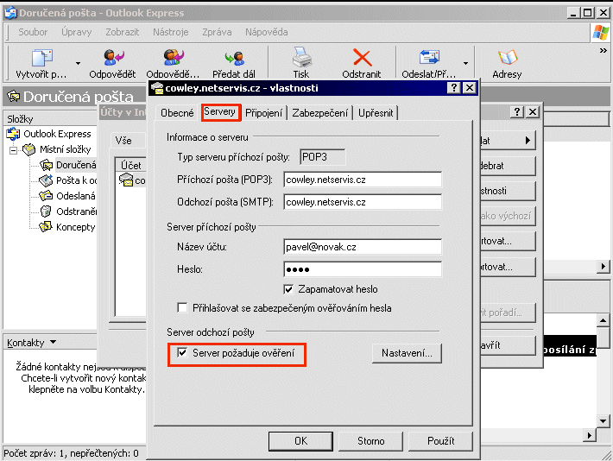Click the Windows logo in the menu bar
This screenshot has width=613, height=461.
(601, 32)
